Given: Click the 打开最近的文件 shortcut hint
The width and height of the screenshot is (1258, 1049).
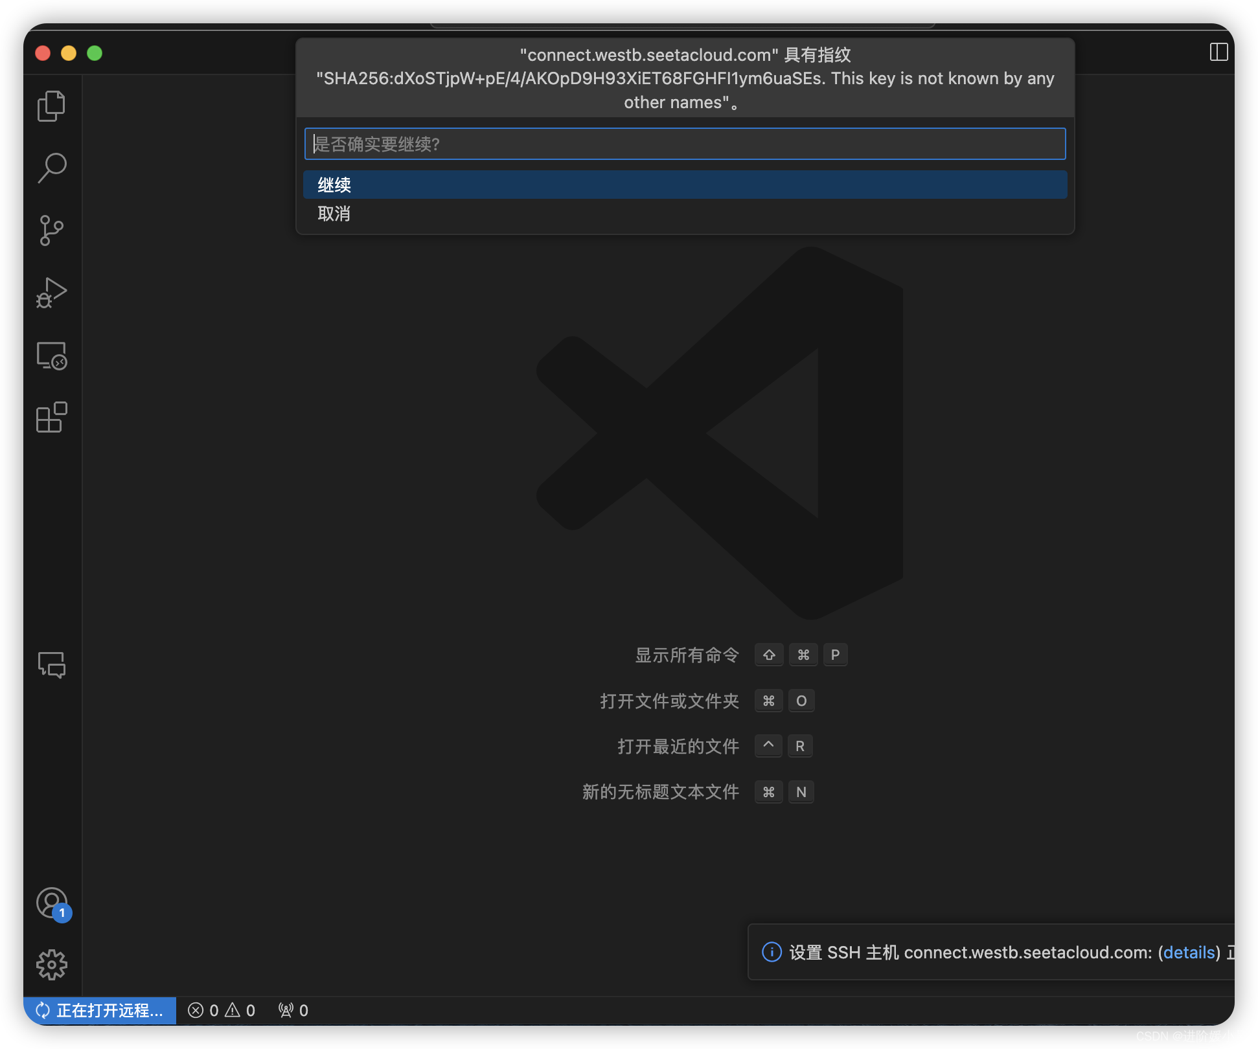Looking at the screenshot, I should pyautogui.click(x=678, y=747).
